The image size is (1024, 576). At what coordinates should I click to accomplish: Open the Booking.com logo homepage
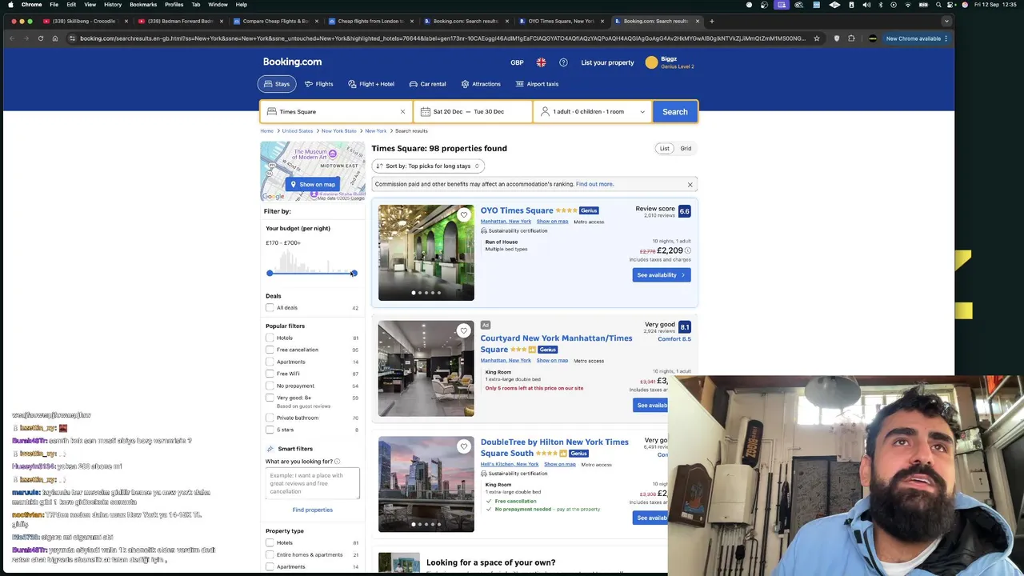(292, 62)
